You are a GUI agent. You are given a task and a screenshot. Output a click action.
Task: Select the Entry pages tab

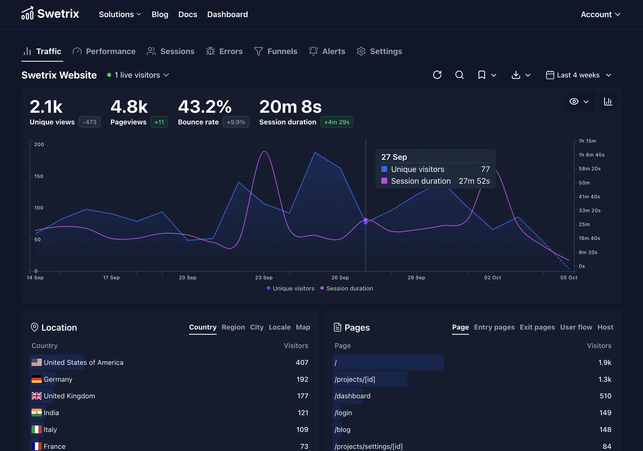click(494, 327)
